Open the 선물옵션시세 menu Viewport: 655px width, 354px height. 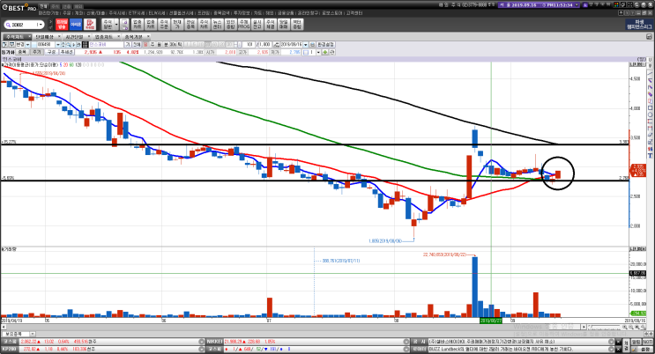181,13
